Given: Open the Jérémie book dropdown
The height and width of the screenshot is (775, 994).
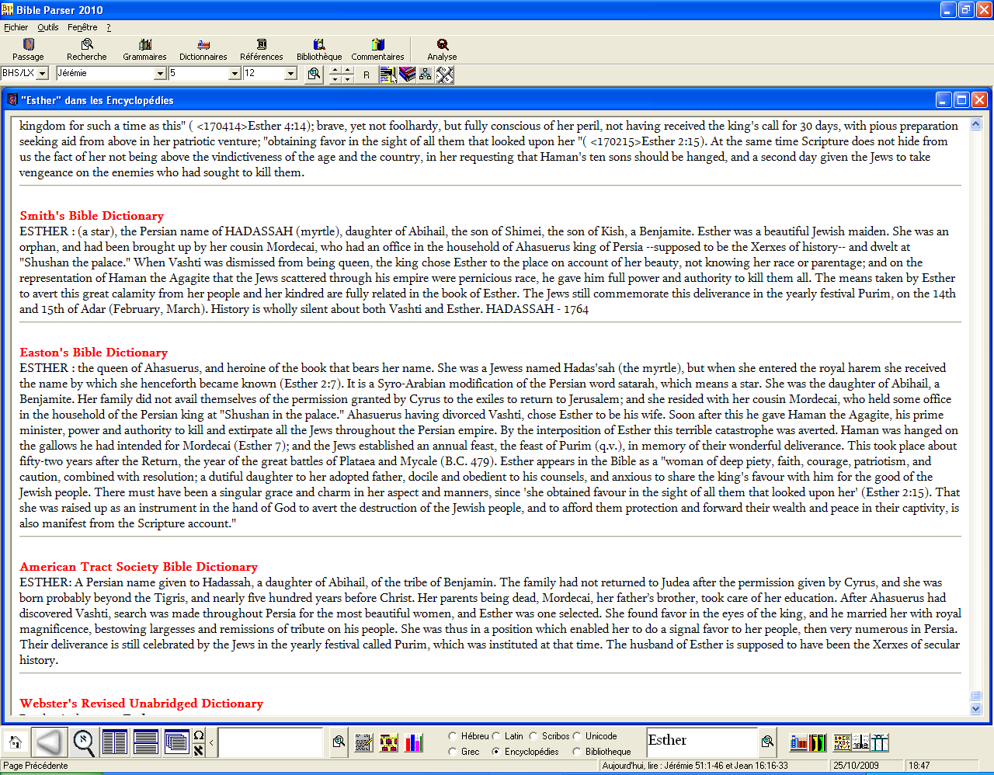Looking at the screenshot, I should (x=160, y=74).
